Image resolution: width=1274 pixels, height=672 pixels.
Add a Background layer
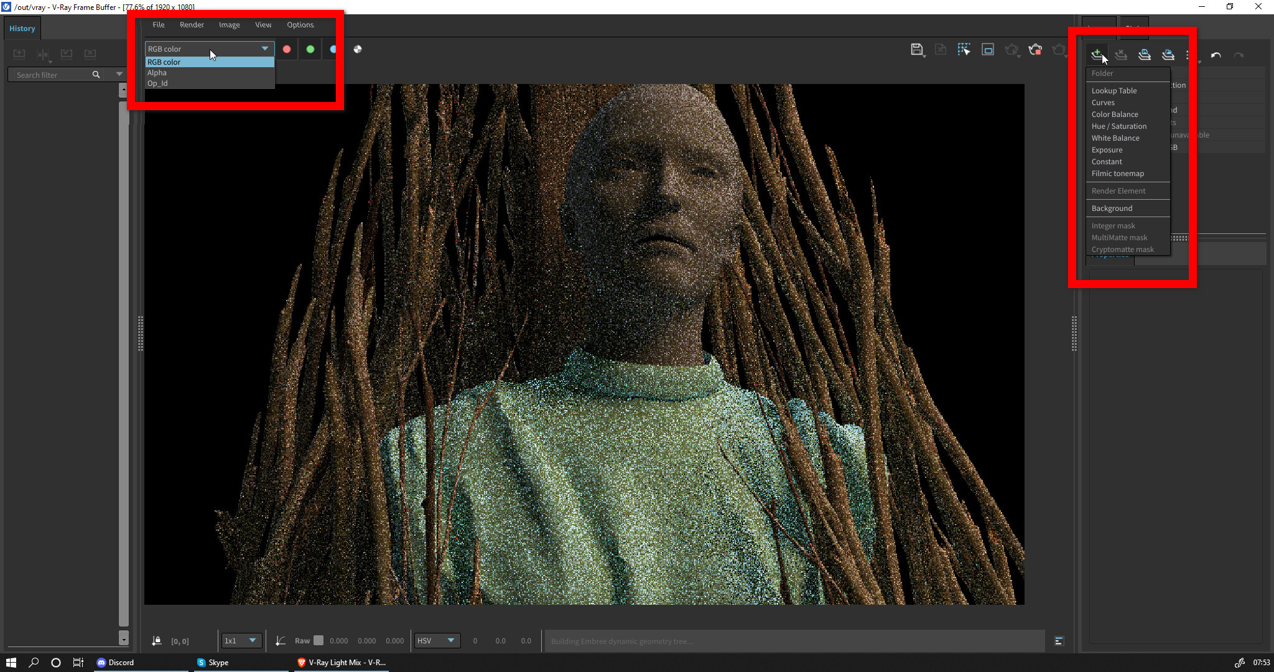[x=1128, y=208]
